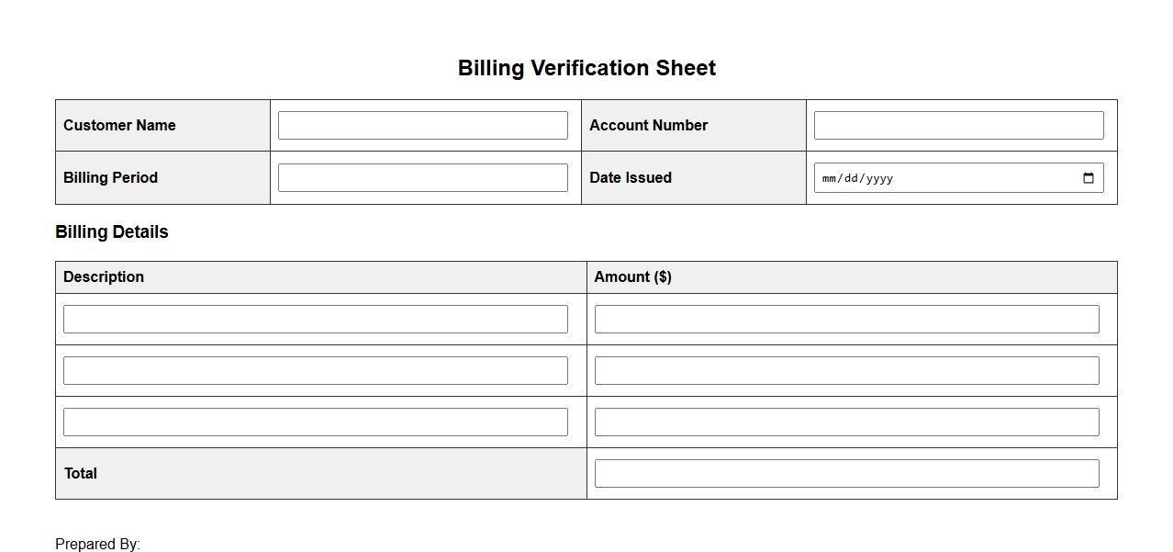The width and height of the screenshot is (1173, 552).
Task: Click the Billing Details section heading
Action: click(112, 232)
